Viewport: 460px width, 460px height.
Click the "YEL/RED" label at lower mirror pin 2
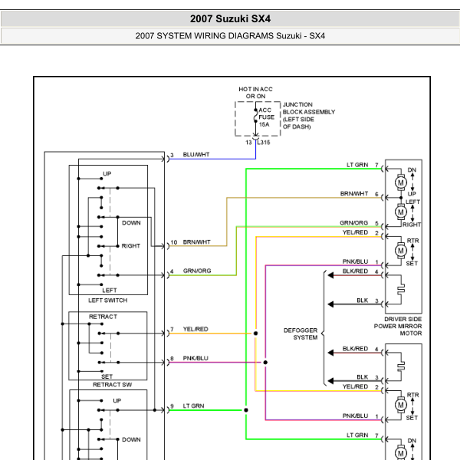355,386
